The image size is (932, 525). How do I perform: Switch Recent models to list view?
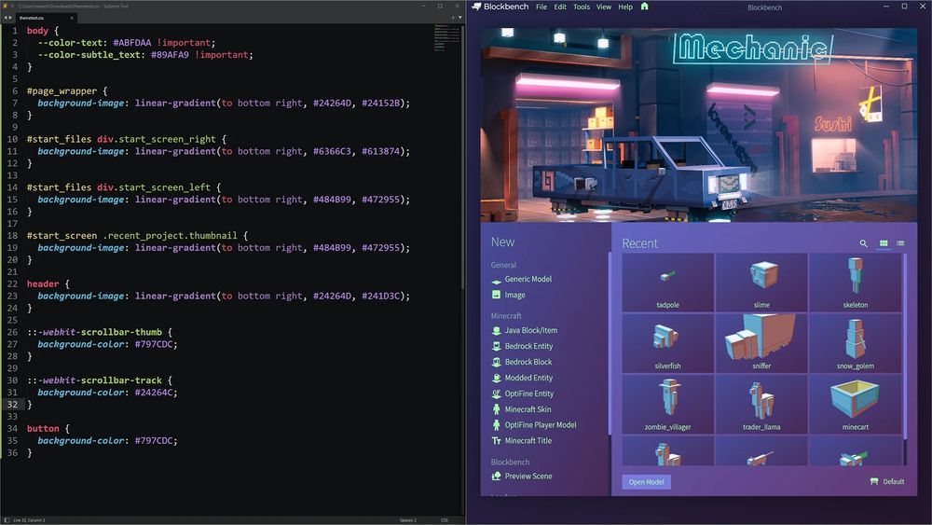click(900, 243)
